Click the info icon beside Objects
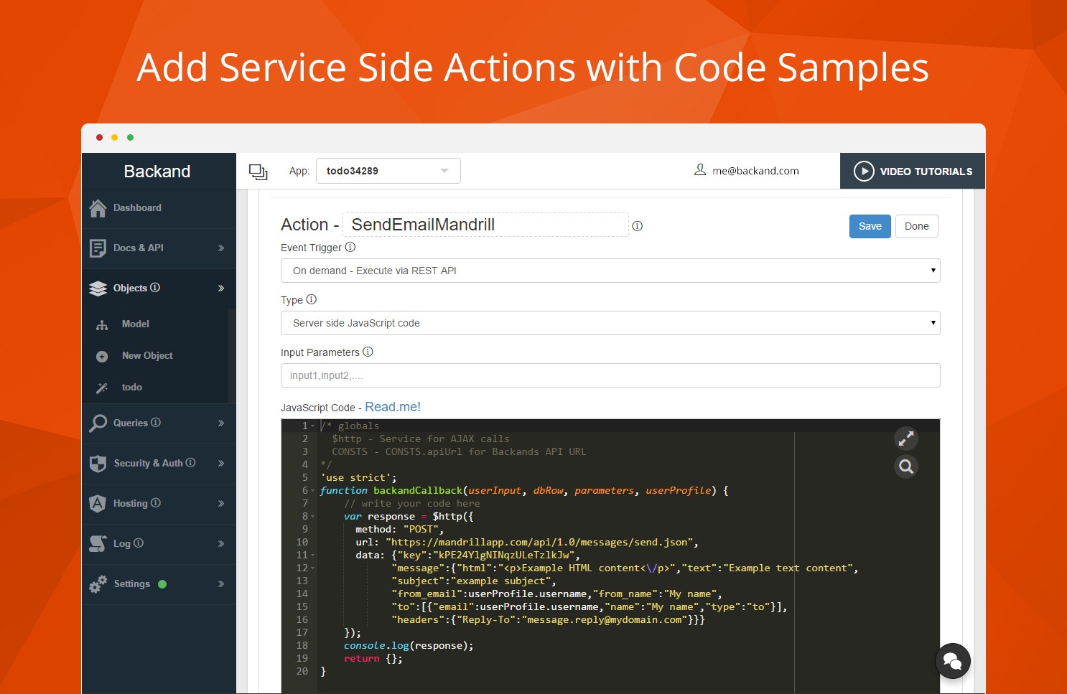Screen dimensions: 1067x694 click(155, 287)
